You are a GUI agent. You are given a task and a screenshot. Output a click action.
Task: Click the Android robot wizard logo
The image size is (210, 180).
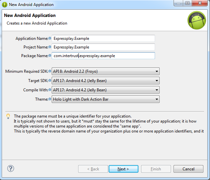[197, 20]
